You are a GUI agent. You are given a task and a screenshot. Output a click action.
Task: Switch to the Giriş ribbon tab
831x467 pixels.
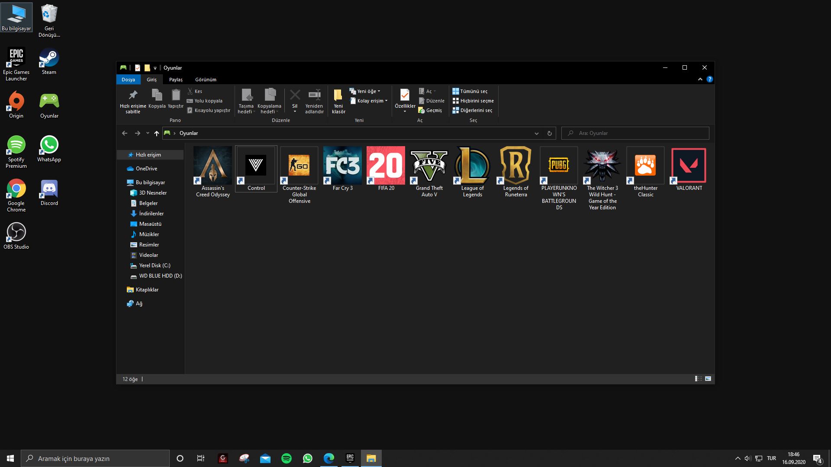coord(151,80)
